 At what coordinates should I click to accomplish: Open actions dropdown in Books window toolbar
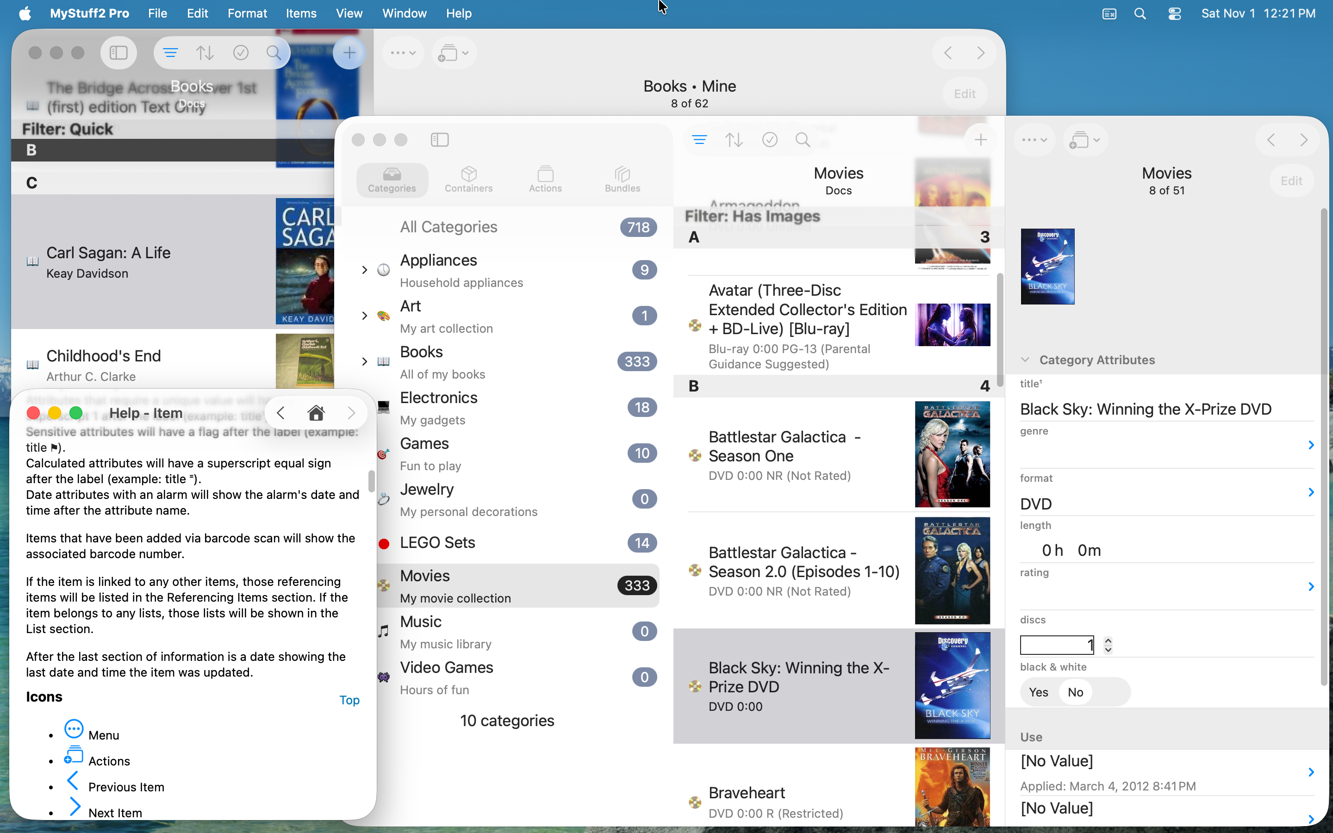click(x=454, y=53)
